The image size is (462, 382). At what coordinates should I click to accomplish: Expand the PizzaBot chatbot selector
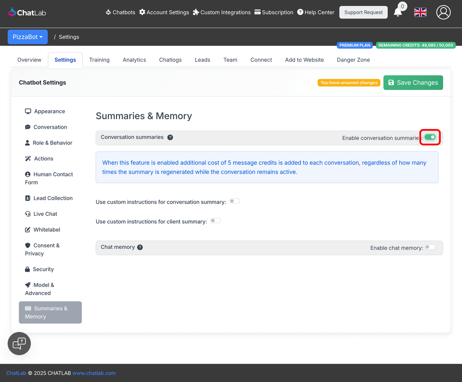27,37
